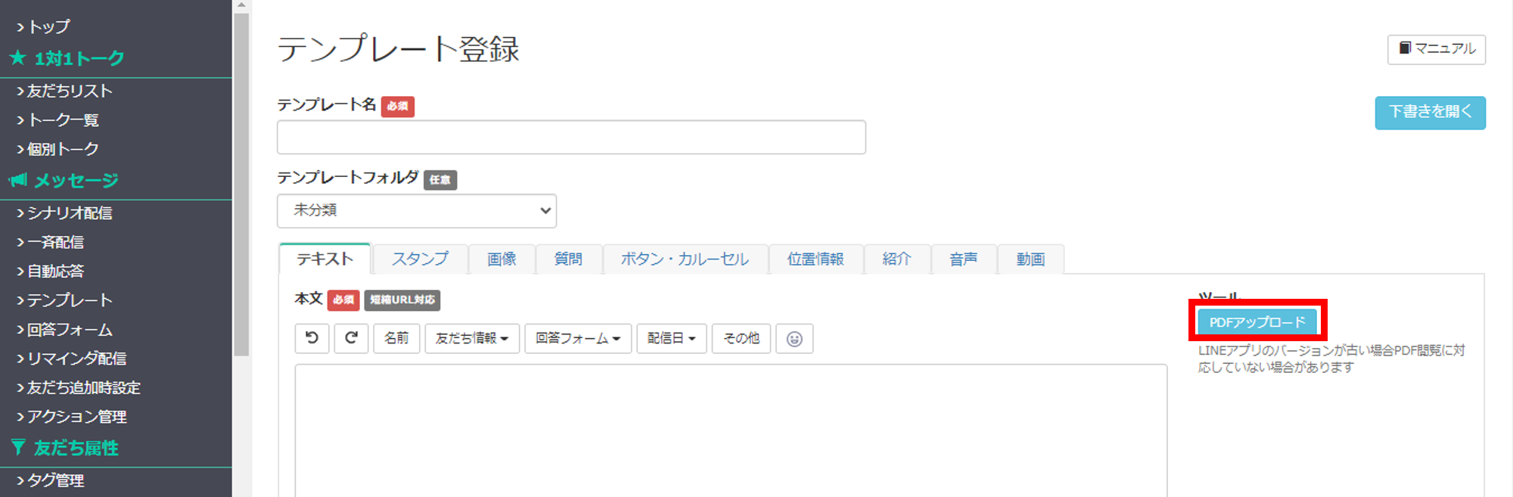
Task: Click the 下書きを開く button
Action: point(1431,113)
